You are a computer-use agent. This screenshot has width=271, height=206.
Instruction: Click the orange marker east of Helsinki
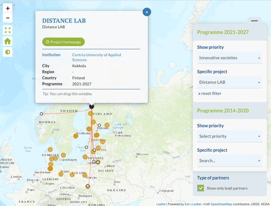(x=107, y=125)
